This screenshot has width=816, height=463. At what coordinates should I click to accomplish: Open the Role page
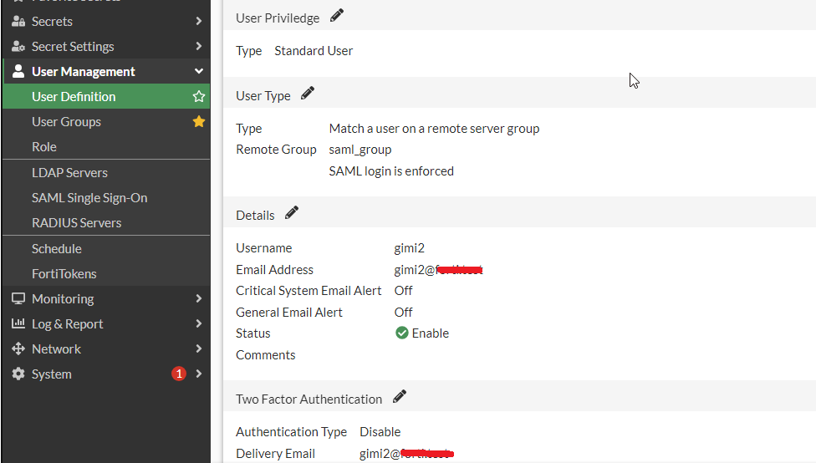pos(44,147)
